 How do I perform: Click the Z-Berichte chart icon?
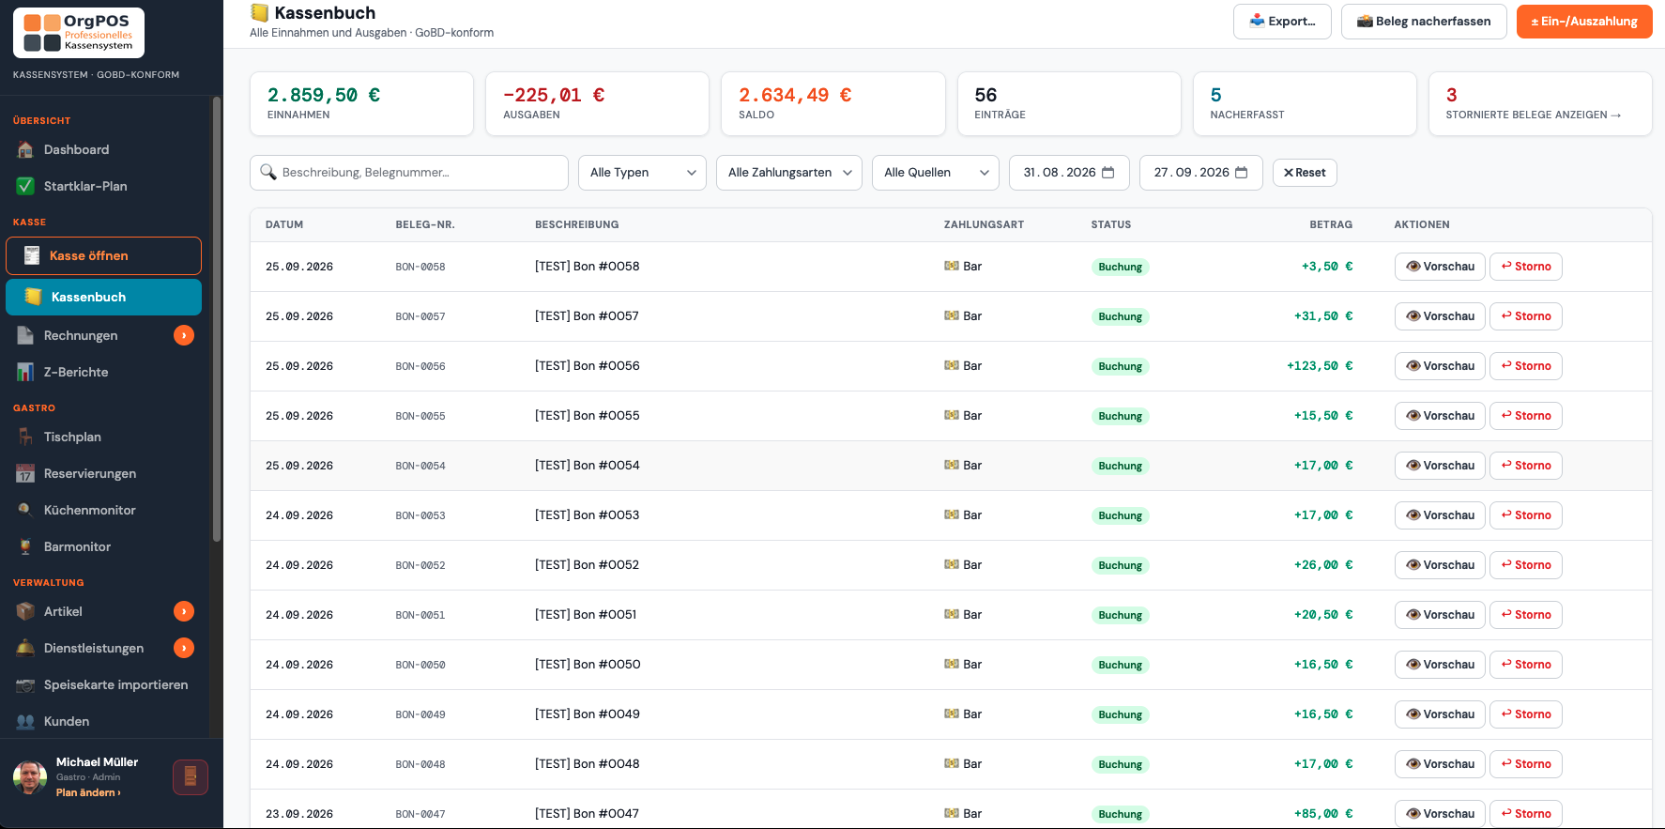pyautogui.click(x=25, y=372)
